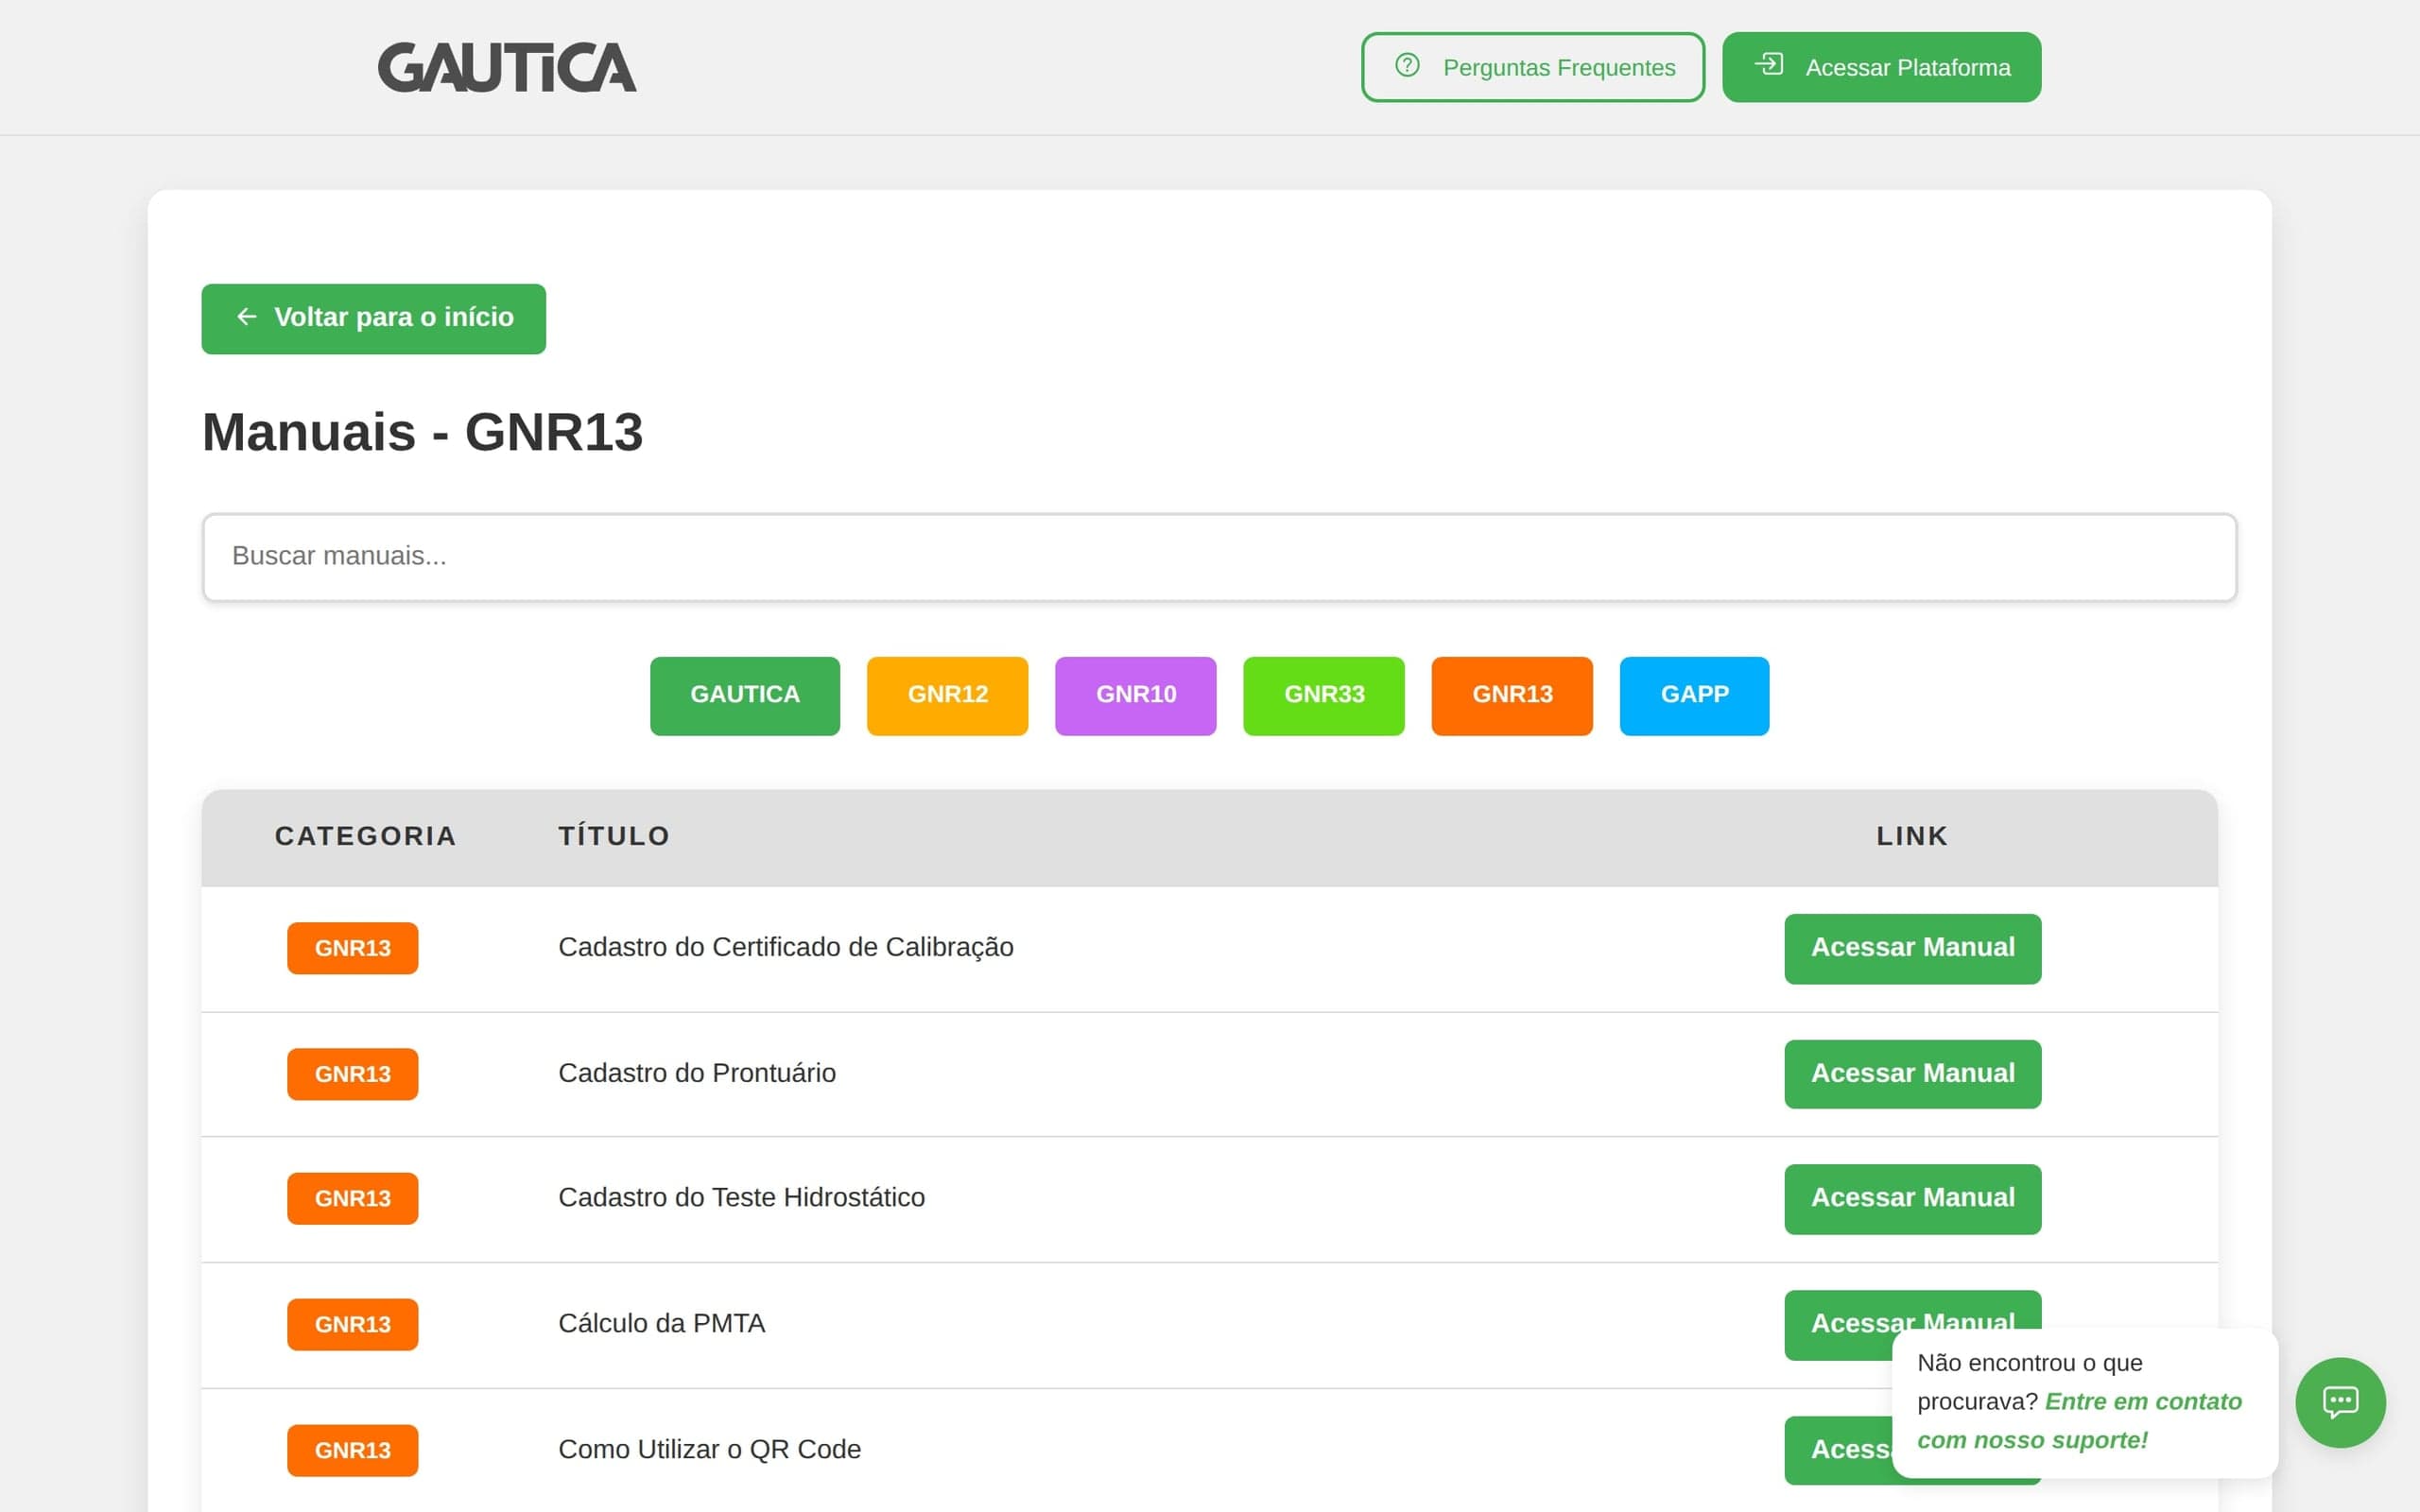
Task: Open manual for Cadastro do Teste Hidrostático
Action: click(1912, 1199)
